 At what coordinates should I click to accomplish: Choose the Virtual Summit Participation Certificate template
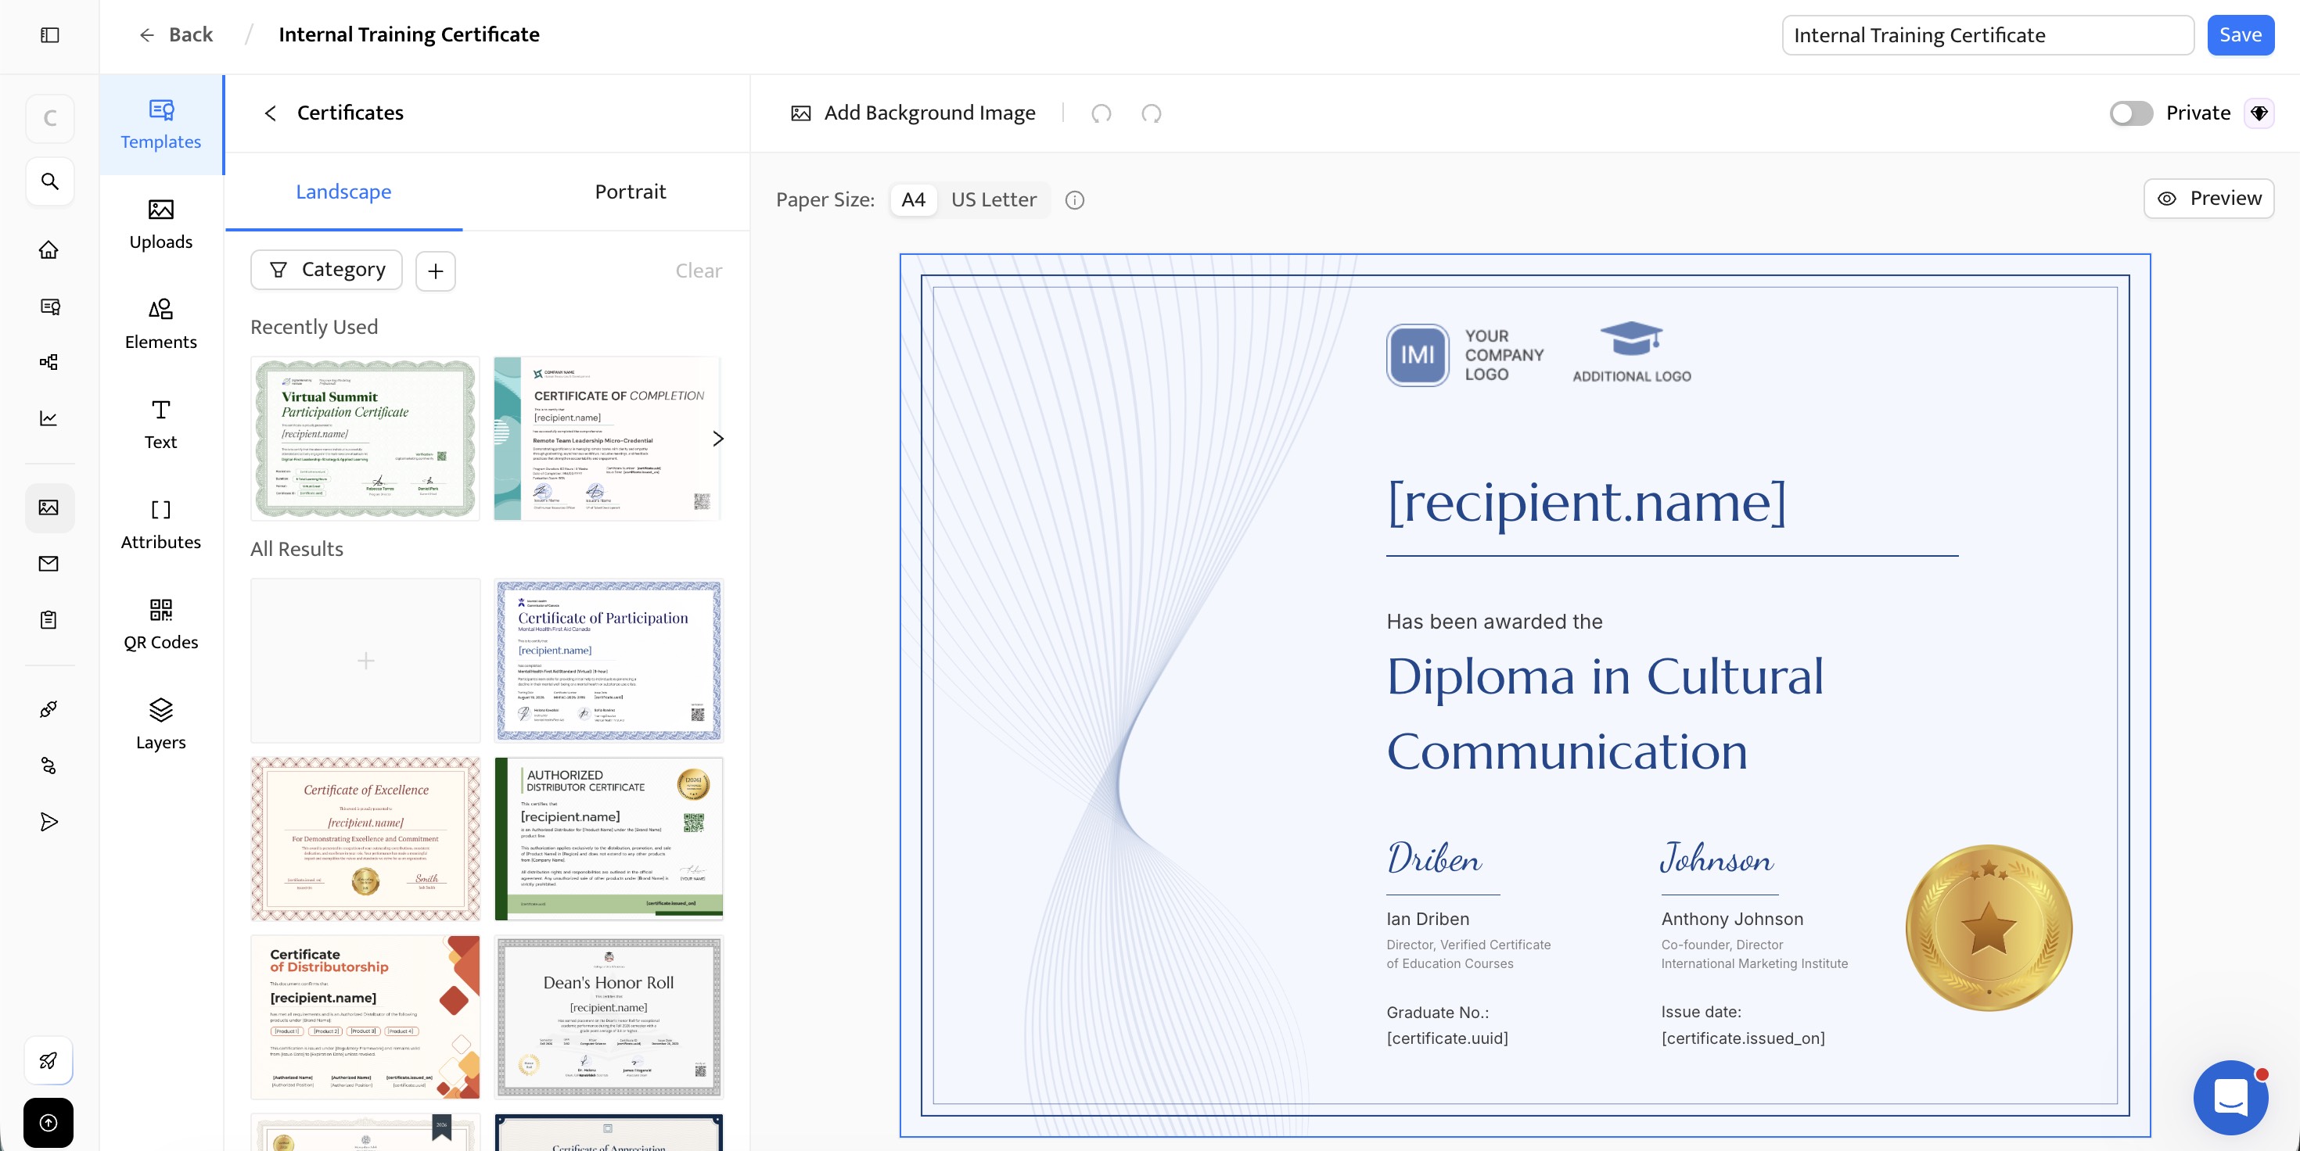tap(365, 439)
